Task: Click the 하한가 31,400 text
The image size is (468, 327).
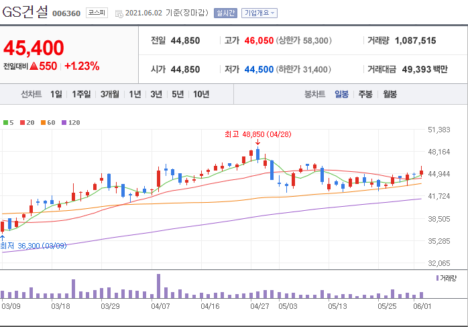Action: 303,69
